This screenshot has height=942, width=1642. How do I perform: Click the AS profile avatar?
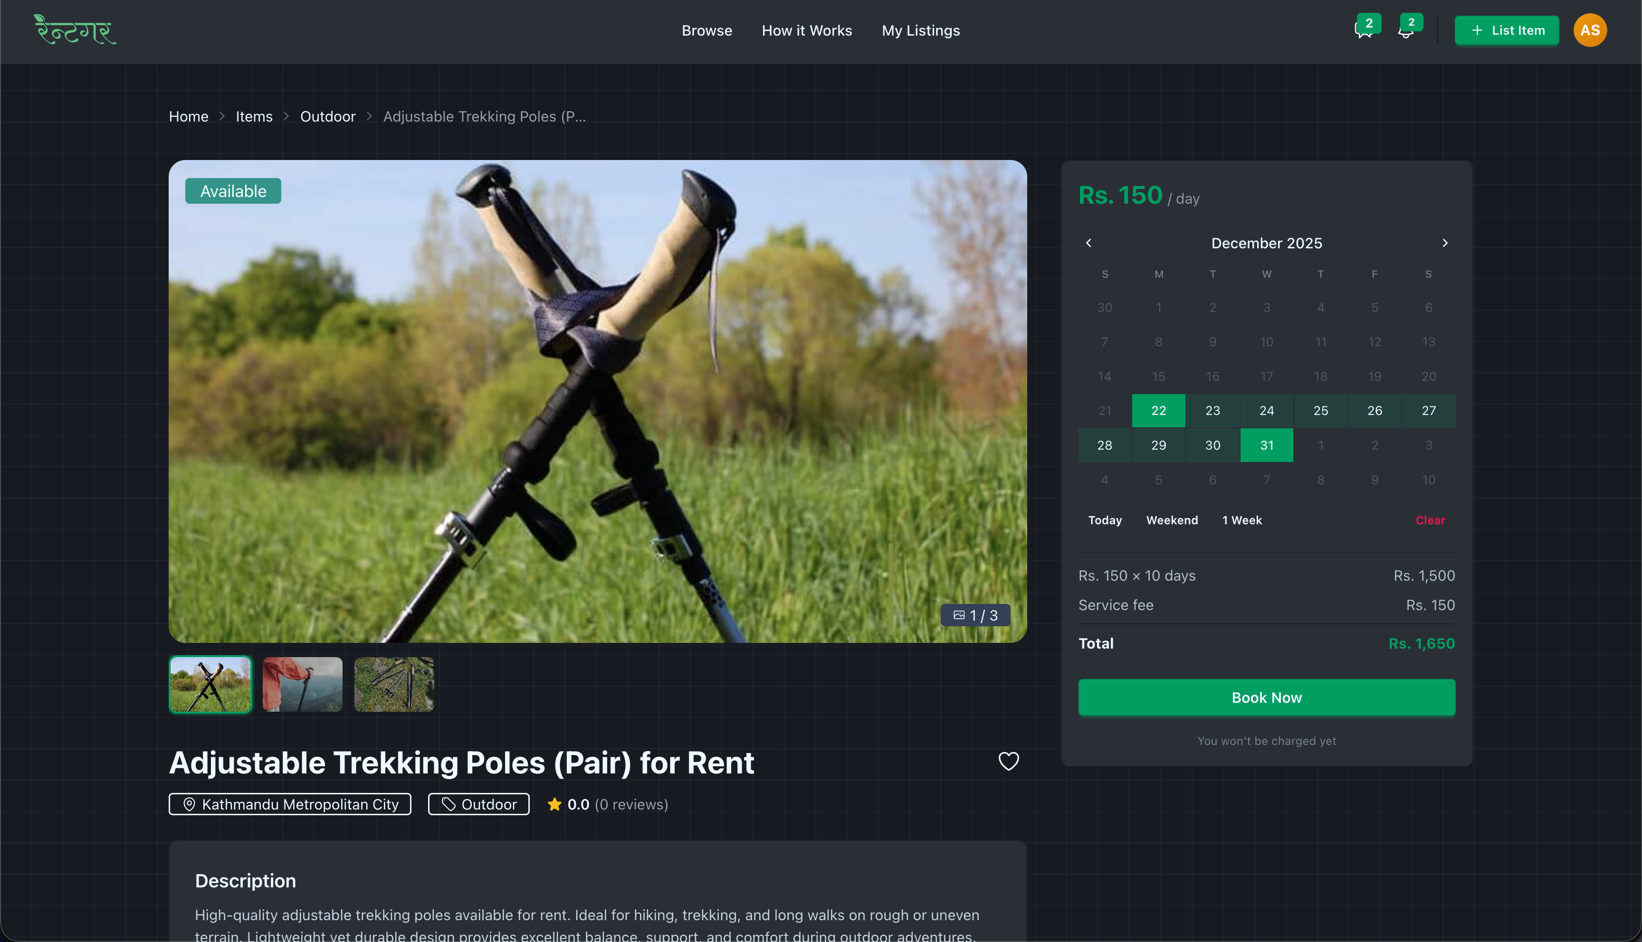point(1590,30)
